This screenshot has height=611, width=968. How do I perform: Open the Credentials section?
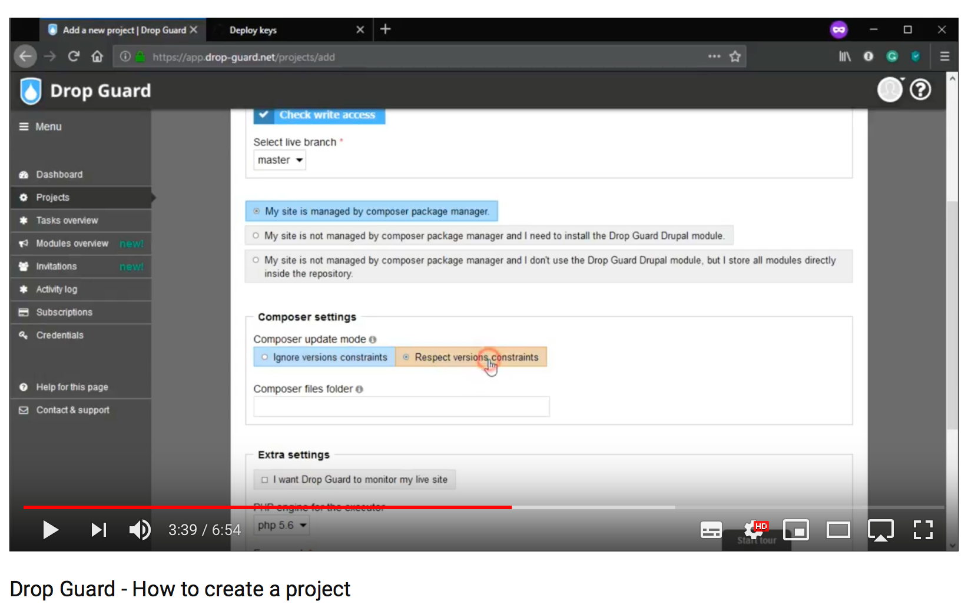[81, 335]
